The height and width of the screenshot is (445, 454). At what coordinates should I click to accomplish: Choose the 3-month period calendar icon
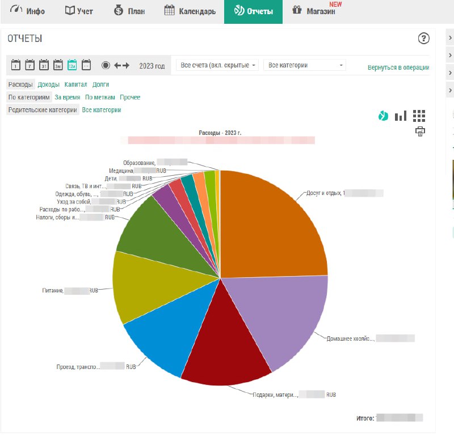coord(58,65)
